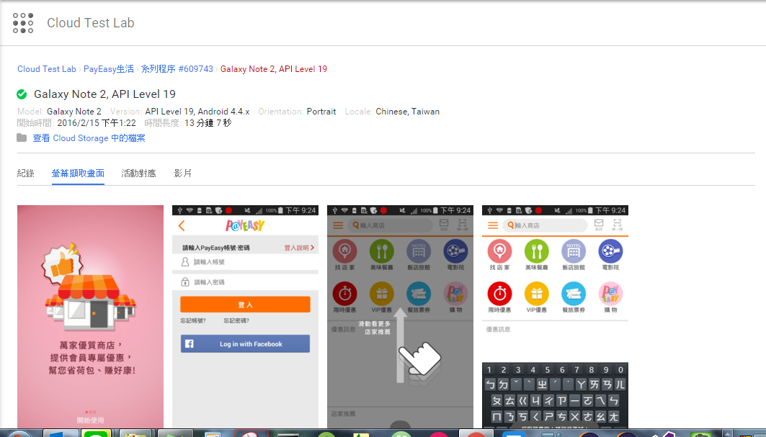Open the Cloud Test Lab grid logo
766x437 pixels.
coord(23,23)
